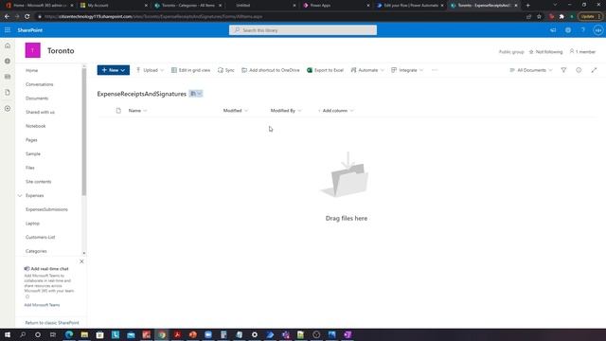Click the toolbar overflow ellipsis
The height and width of the screenshot is (341, 606).
click(x=435, y=70)
